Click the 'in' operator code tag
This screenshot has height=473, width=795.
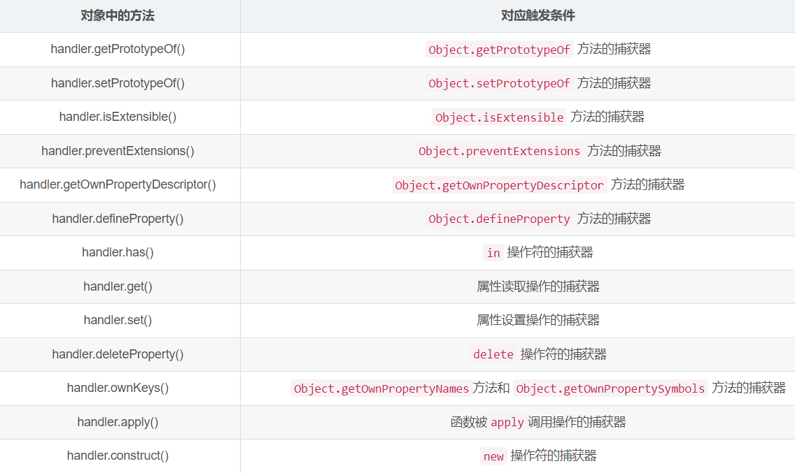pyautogui.click(x=493, y=253)
